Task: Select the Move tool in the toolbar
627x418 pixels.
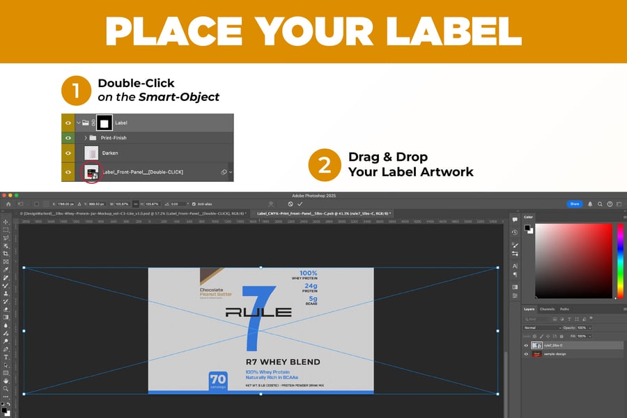Action: [6, 222]
